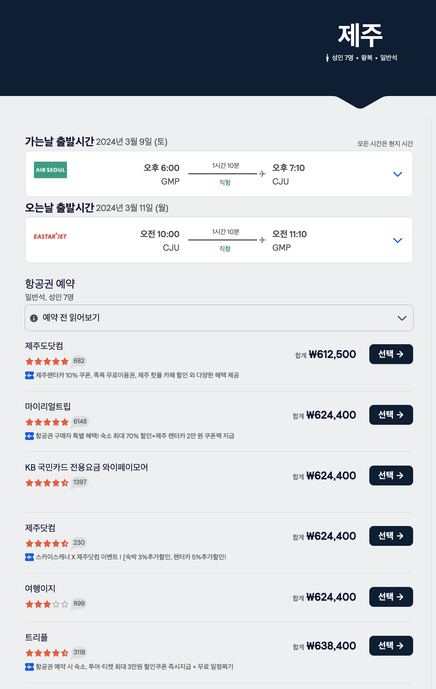Click the Eastar Jet airline logo

click(50, 236)
